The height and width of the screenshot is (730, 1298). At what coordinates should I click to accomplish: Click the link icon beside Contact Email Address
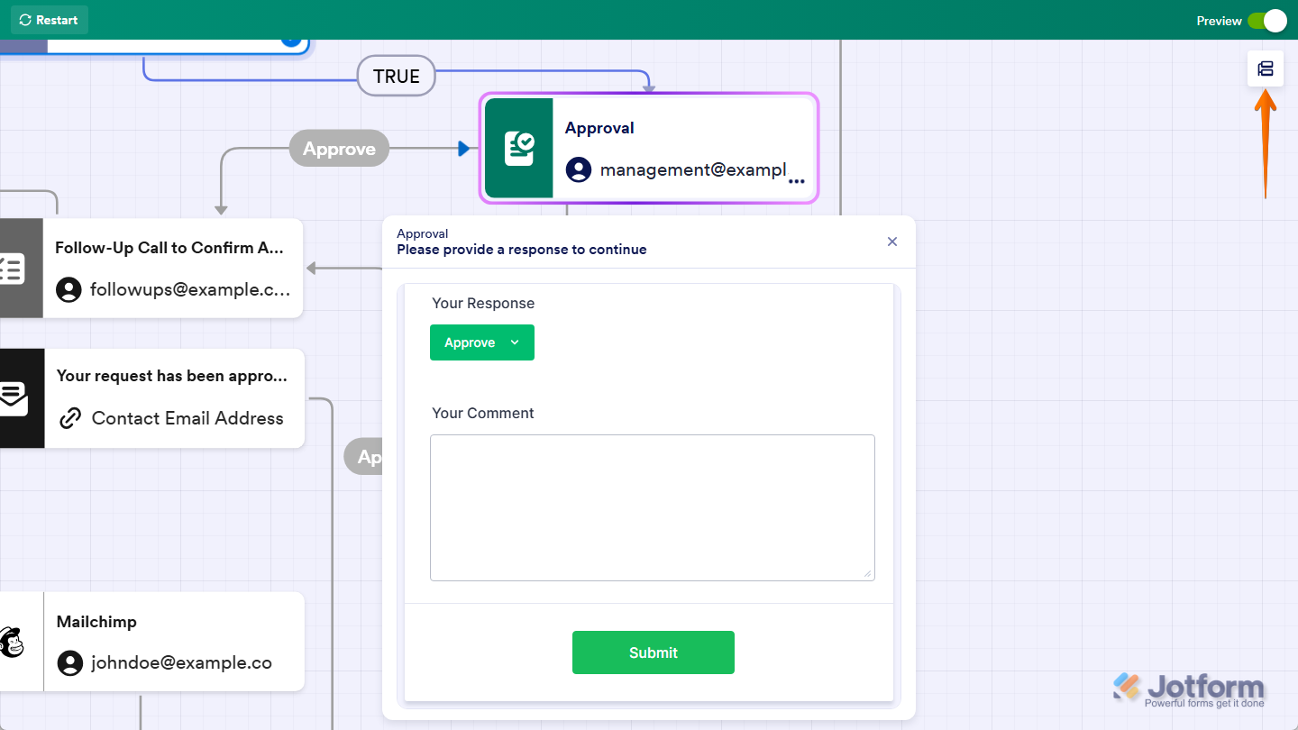70,417
